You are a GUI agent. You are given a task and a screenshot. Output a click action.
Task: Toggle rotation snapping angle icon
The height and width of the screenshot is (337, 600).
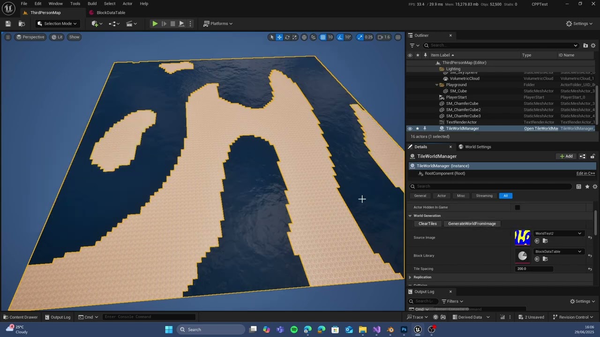340,37
